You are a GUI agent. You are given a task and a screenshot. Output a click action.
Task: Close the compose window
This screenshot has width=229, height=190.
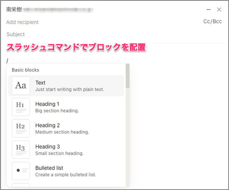click(x=219, y=10)
